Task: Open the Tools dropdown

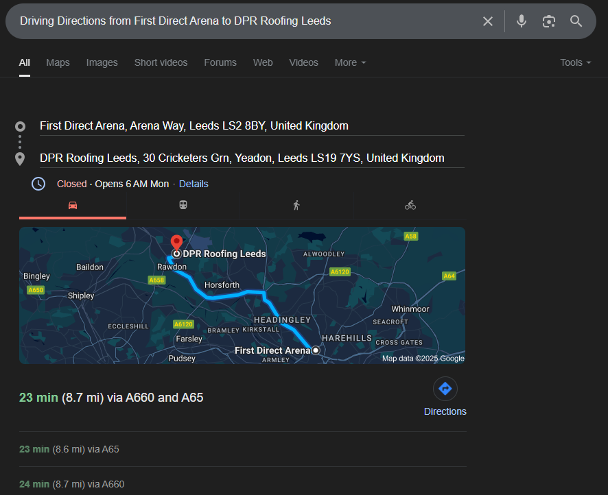Action: click(x=576, y=63)
